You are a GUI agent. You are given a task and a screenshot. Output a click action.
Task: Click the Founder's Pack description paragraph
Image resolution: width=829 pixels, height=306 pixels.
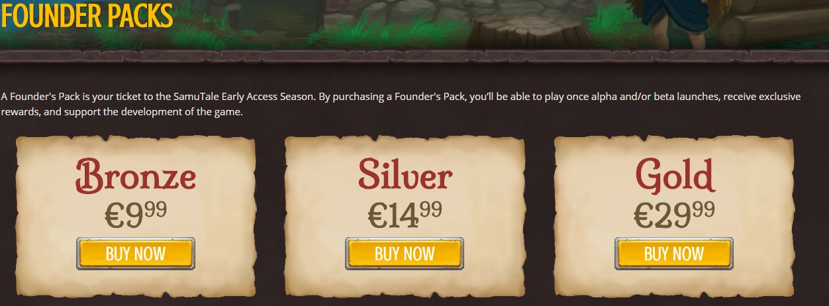pos(401,104)
